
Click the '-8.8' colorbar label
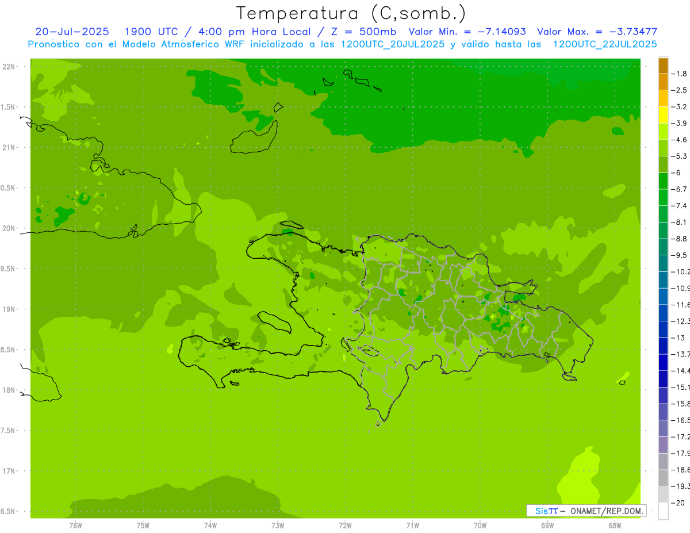[678, 239]
